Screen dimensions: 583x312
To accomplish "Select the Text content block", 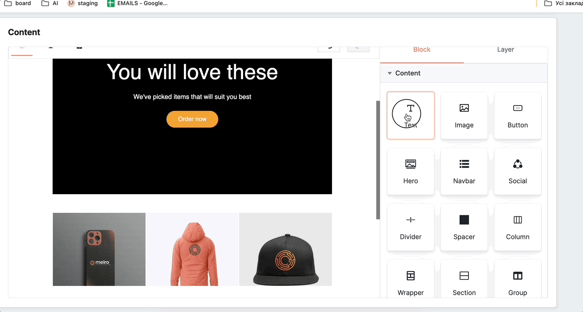I will tap(410, 115).
